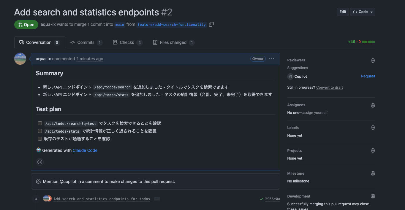This screenshot has width=405, height=210.
Task: Switch to the Commits tab
Action: [86, 42]
